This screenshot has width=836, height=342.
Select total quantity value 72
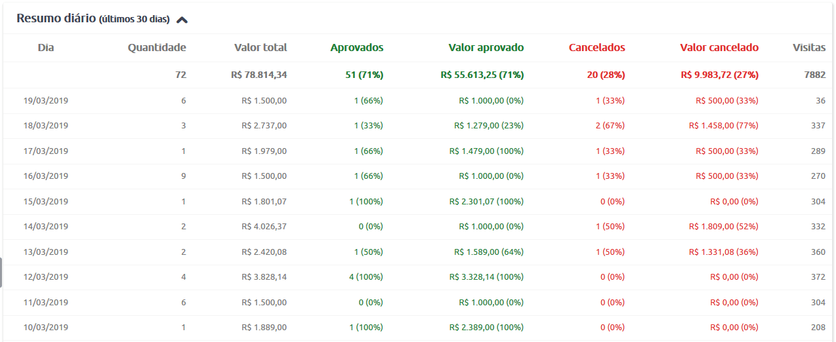pos(181,75)
